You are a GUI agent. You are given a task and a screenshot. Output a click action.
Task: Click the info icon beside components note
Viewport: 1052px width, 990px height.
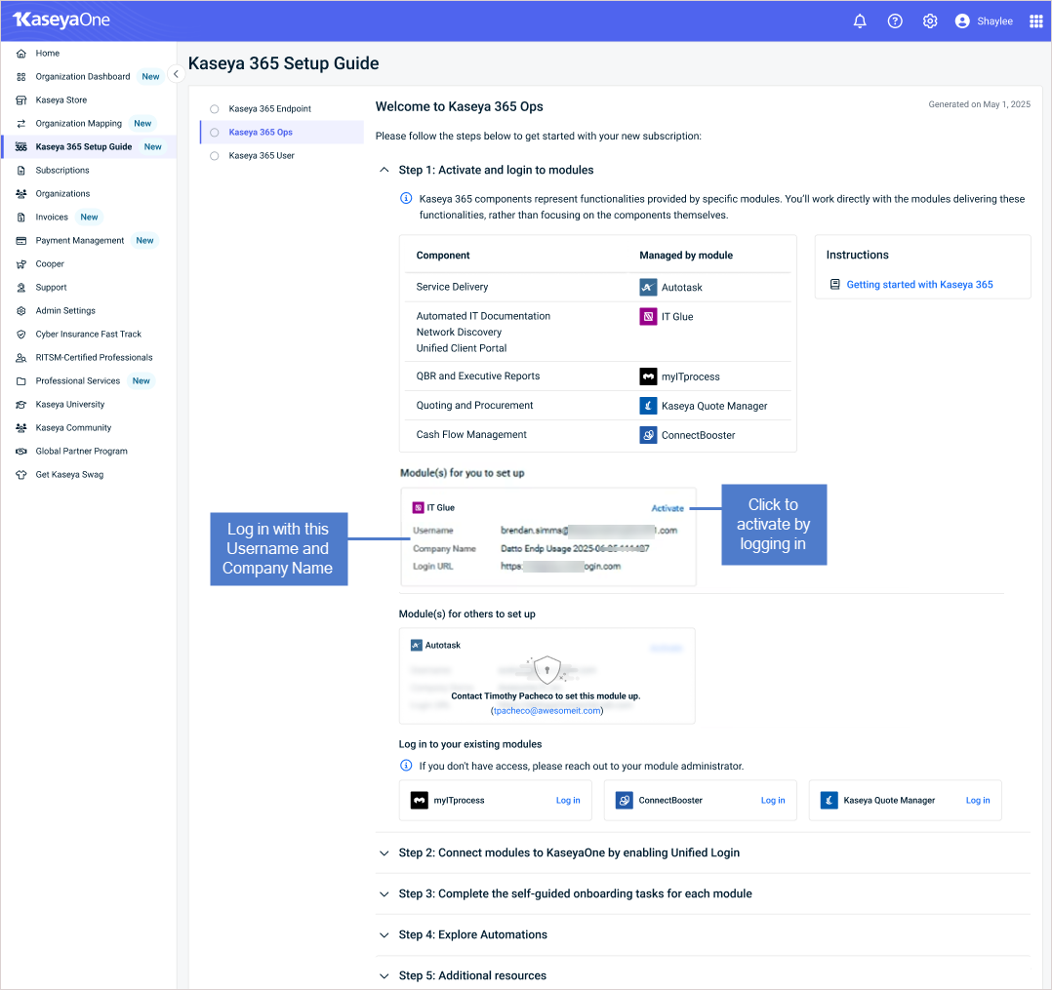[406, 198]
